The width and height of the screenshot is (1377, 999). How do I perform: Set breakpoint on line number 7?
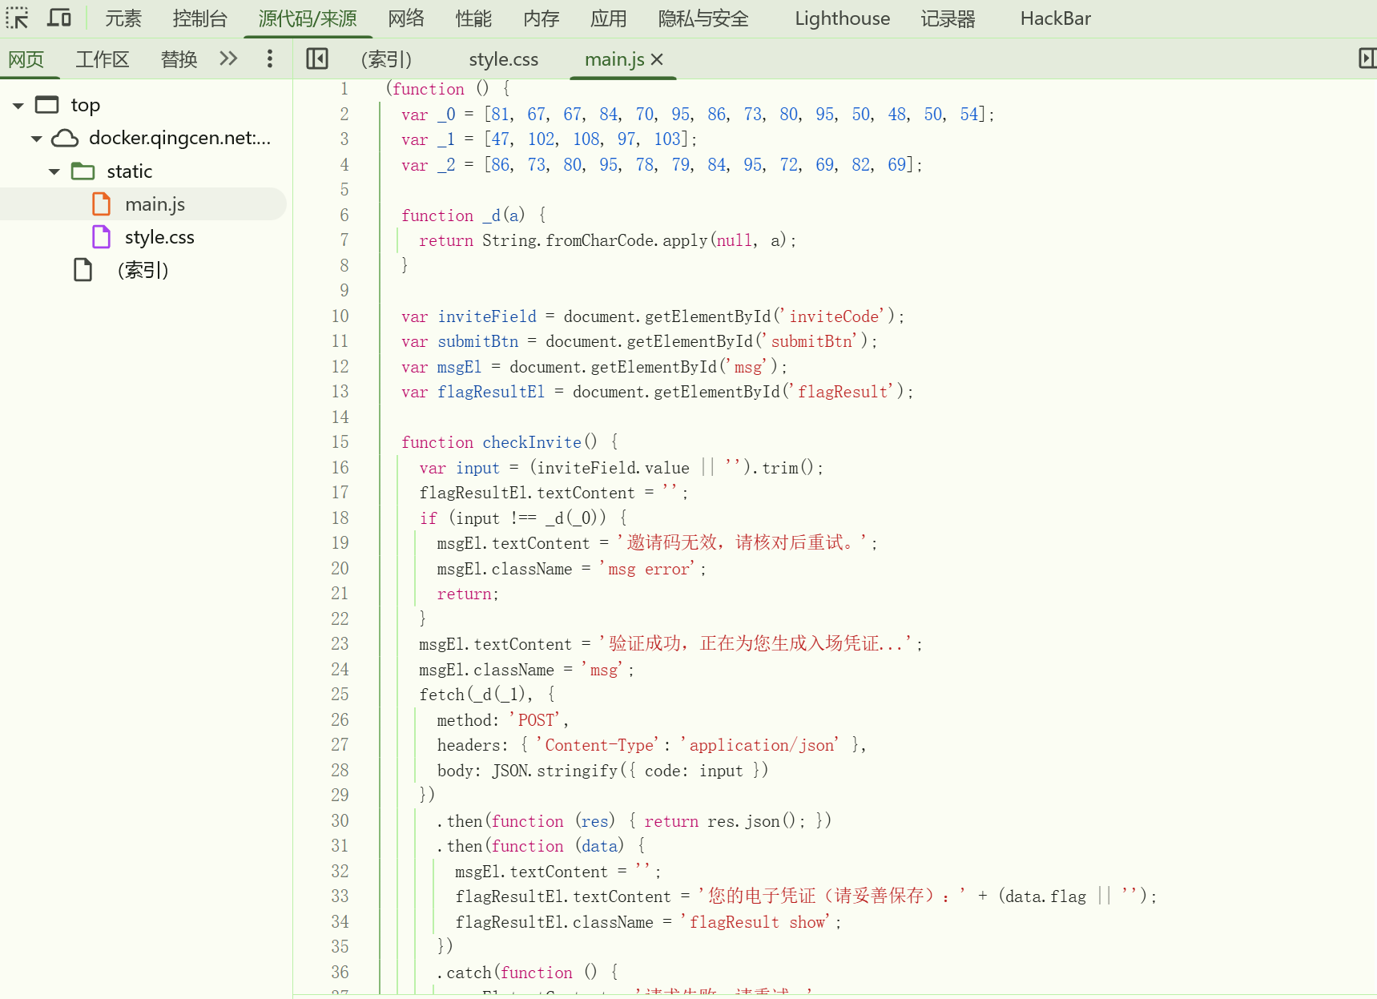[x=344, y=240]
